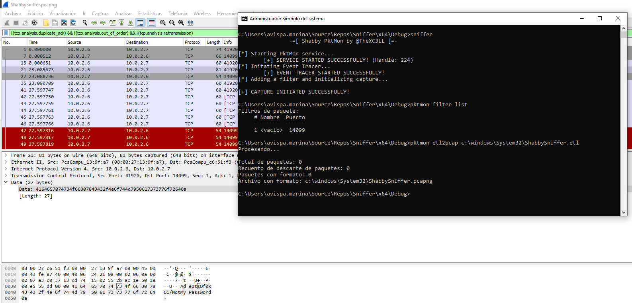Select packet number 42 row
Viewport: 632px width, 303px height.
(x=120, y=97)
